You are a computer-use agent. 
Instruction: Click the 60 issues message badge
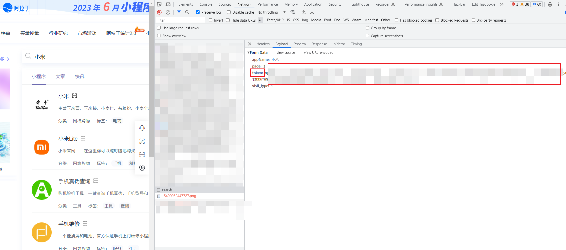point(537,4)
